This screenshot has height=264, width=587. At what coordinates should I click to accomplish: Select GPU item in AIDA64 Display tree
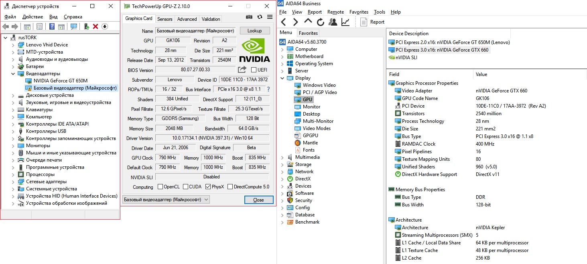coord(303,100)
